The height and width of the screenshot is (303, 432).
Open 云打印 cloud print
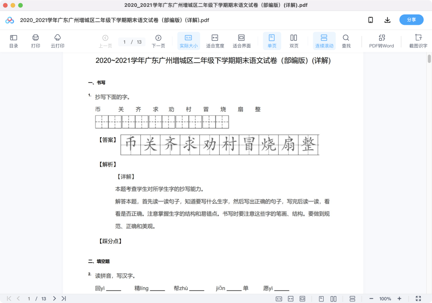pos(57,41)
